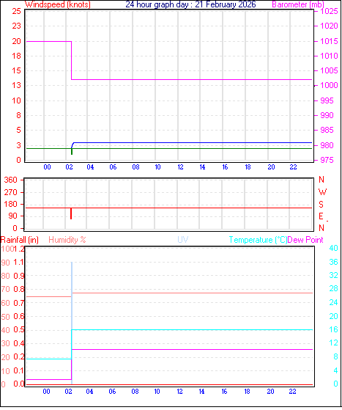Image resolution: width=342 pixels, height=410 pixels.
Task: Pick the 14 hour label under the rainfall graph
Action: (x=202, y=392)
